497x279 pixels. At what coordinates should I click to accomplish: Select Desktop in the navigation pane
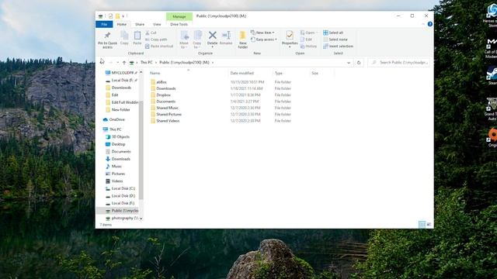click(116, 144)
